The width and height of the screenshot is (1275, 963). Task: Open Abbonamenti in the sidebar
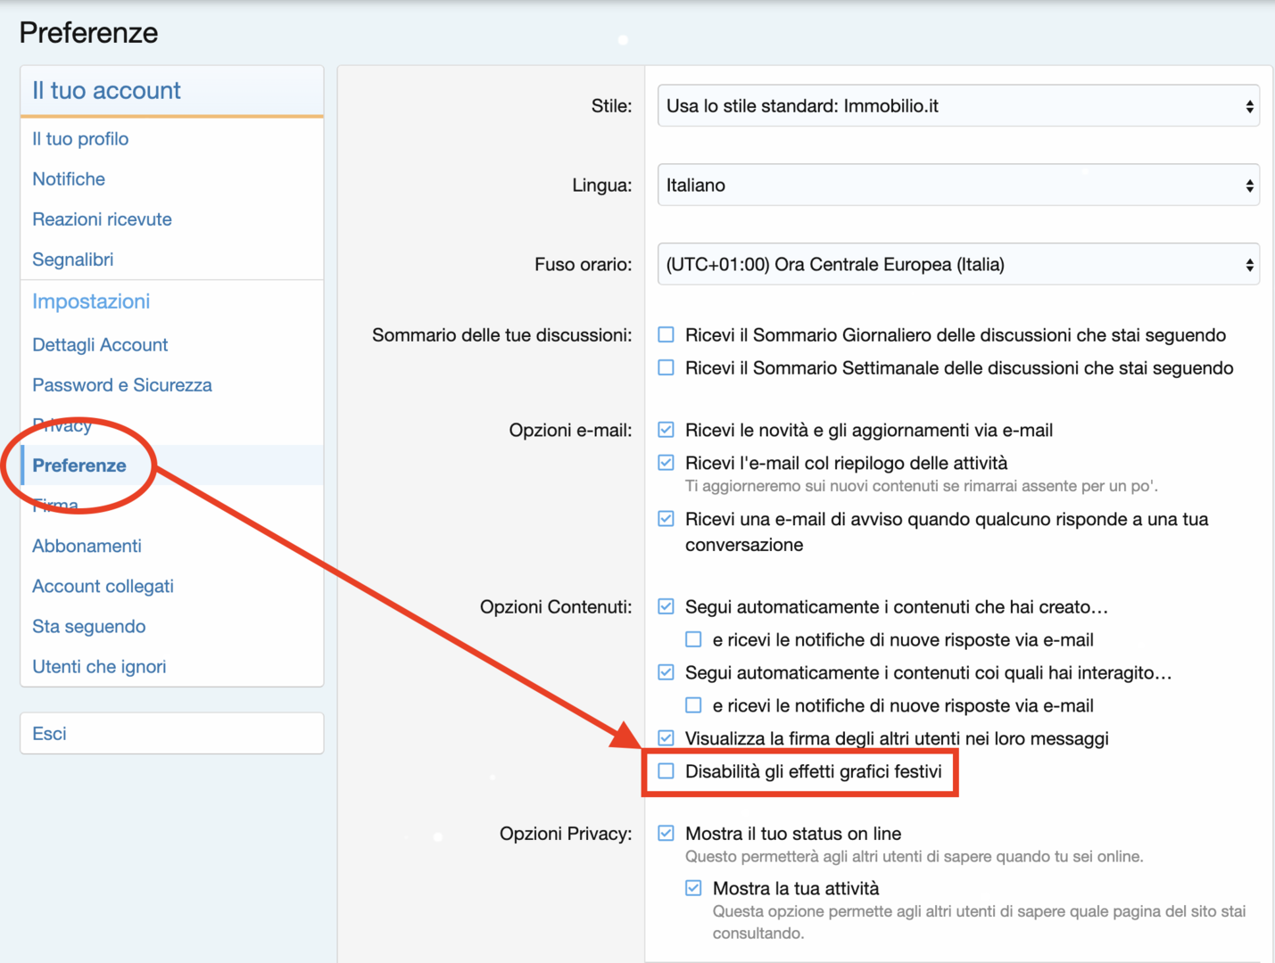pos(87,546)
